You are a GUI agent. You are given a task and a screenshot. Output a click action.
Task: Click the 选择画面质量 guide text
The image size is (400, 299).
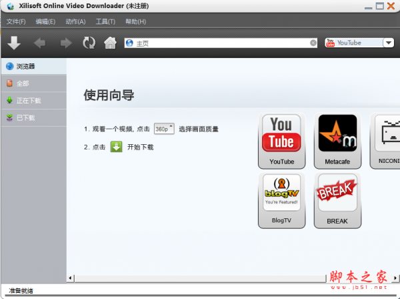click(x=199, y=129)
